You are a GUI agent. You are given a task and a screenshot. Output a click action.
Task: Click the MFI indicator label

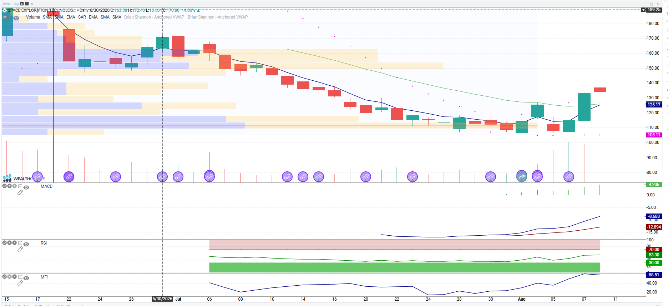pos(44,277)
